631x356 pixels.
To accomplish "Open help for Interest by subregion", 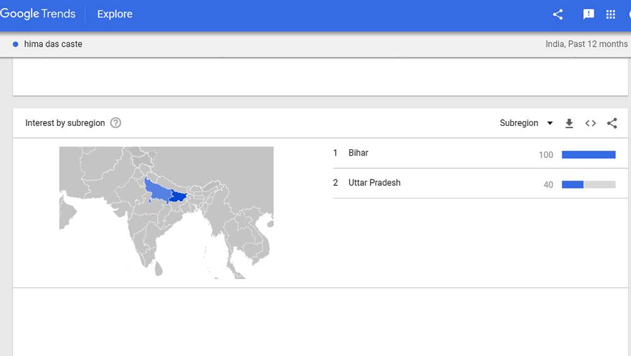I will (115, 122).
